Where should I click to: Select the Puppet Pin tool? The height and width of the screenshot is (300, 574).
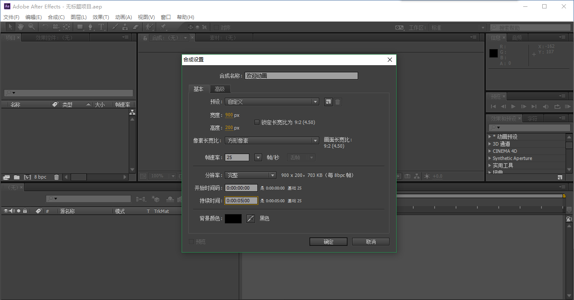click(x=163, y=27)
